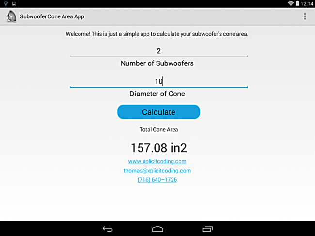Tap the left Wi-Fi notification icon

6,3
